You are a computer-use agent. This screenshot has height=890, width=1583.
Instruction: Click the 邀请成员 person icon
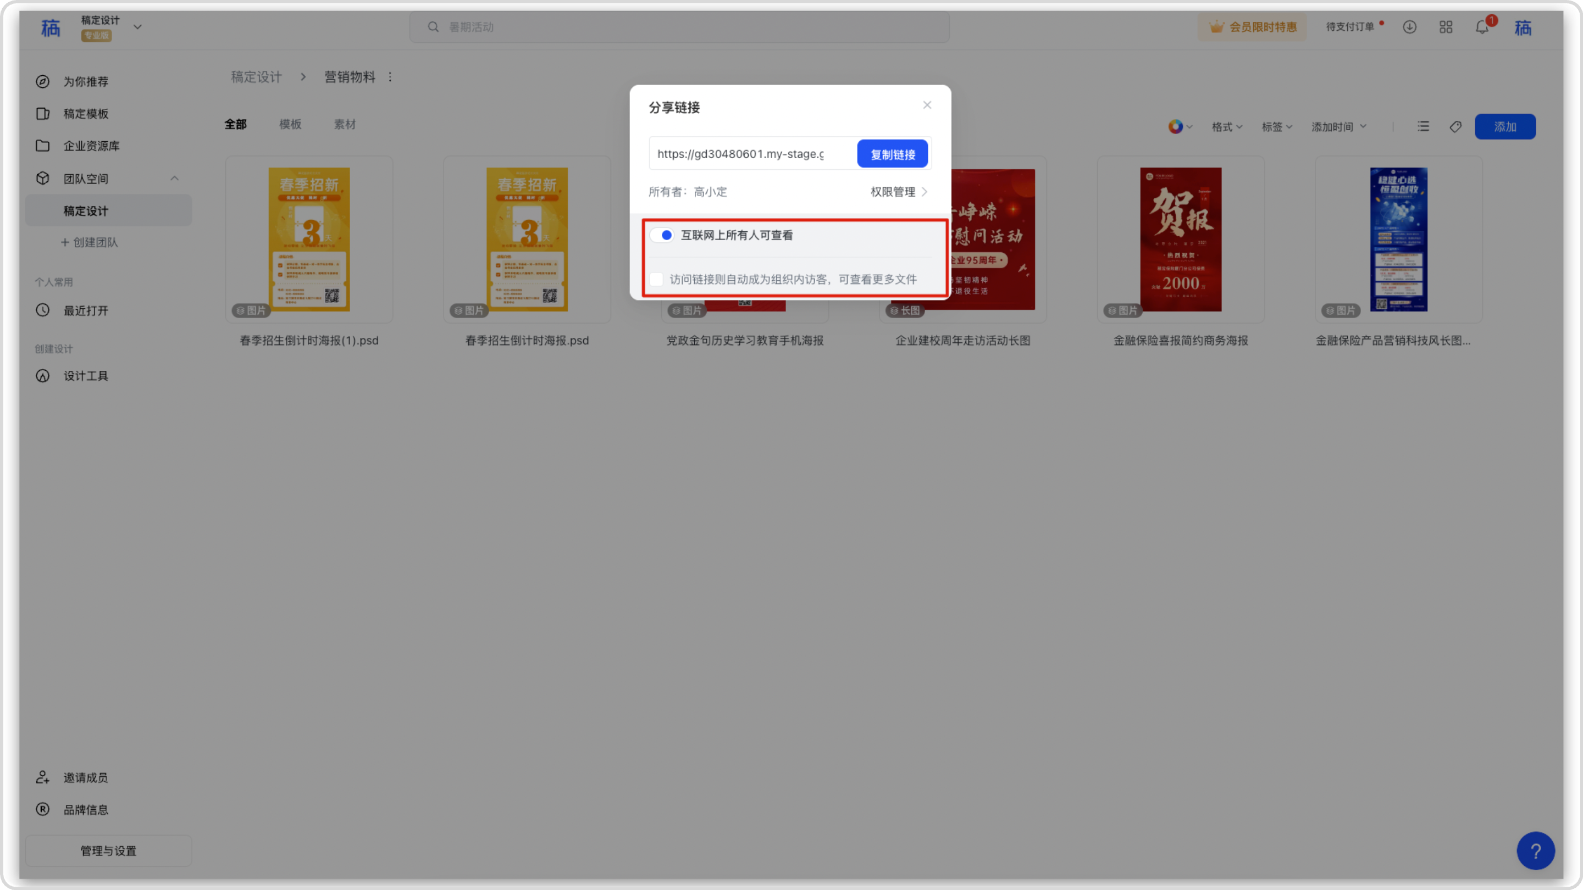[42, 777]
